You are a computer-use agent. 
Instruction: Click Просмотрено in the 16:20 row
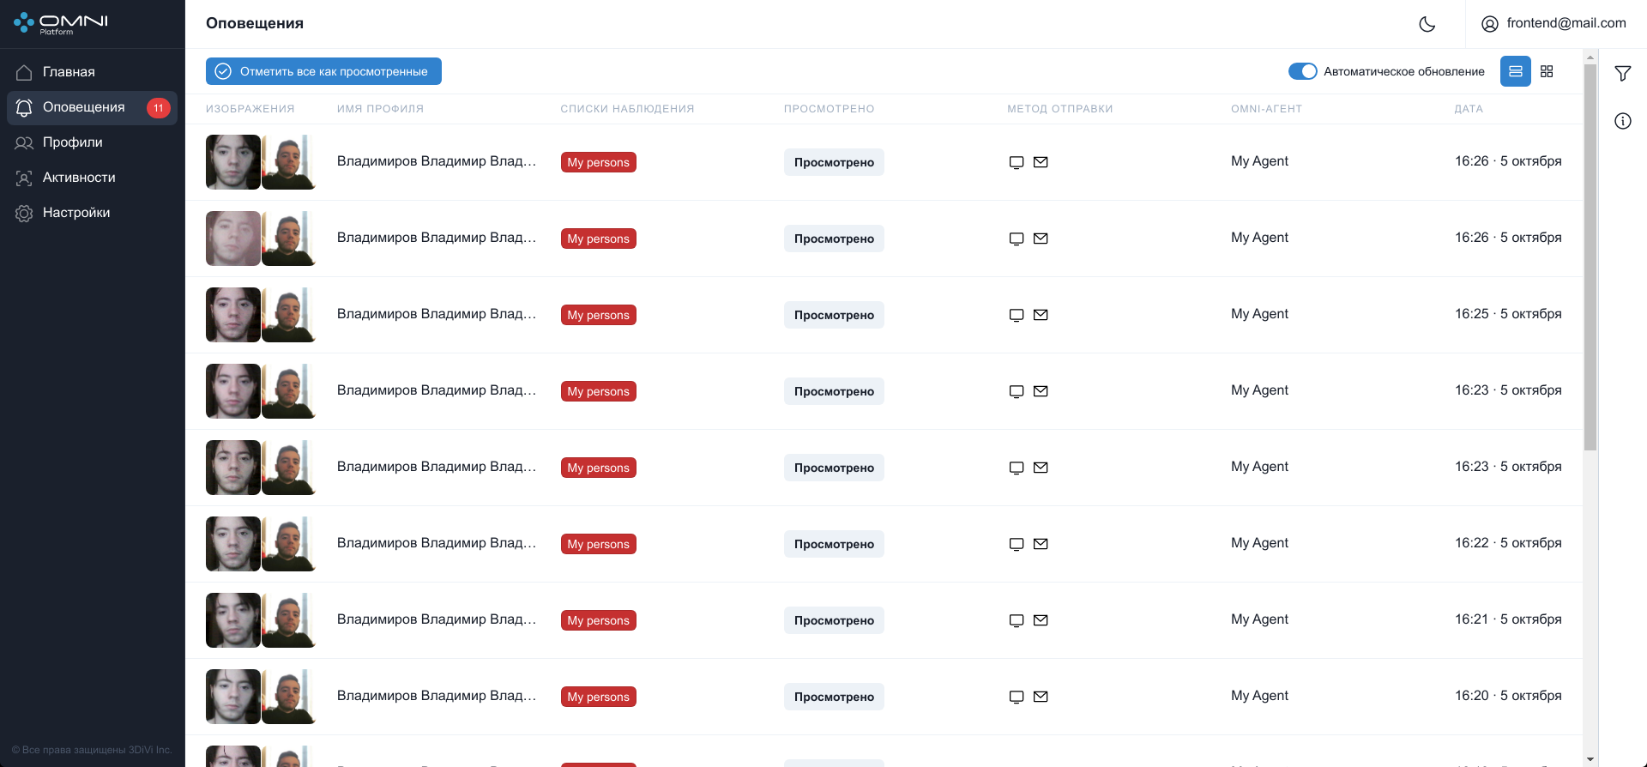click(834, 697)
